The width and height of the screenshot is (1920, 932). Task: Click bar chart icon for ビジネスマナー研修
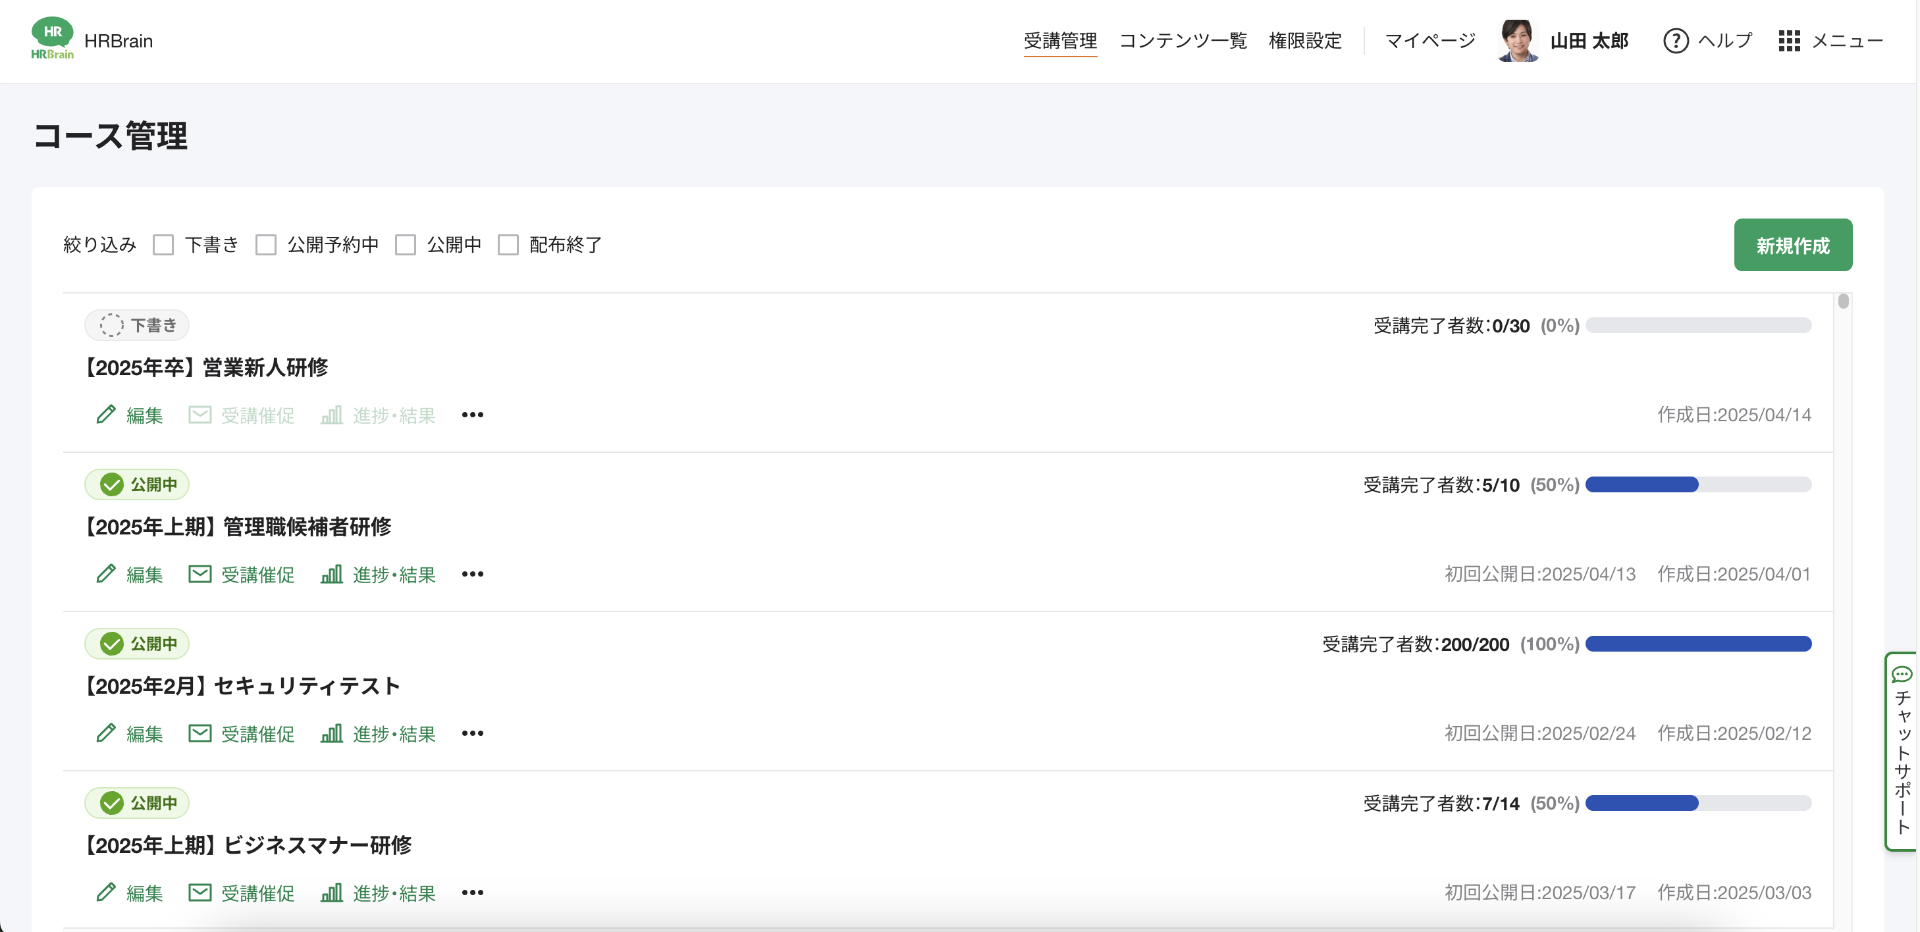[x=332, y=893]
